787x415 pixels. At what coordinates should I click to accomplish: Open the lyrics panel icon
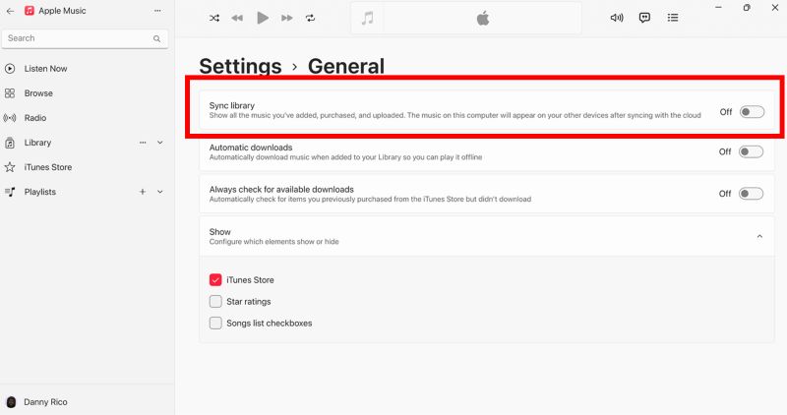644,18
